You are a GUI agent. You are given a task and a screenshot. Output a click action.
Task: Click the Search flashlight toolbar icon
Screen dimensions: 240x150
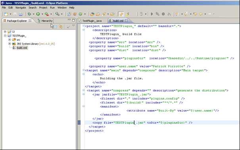tap(58, 14)
